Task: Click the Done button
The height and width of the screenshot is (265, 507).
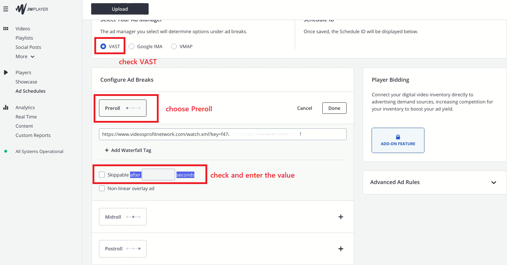Action: pos(334,108)
